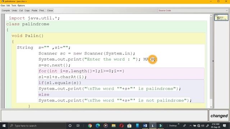
Task: Open the Class menu
Action: pos(3,5)
